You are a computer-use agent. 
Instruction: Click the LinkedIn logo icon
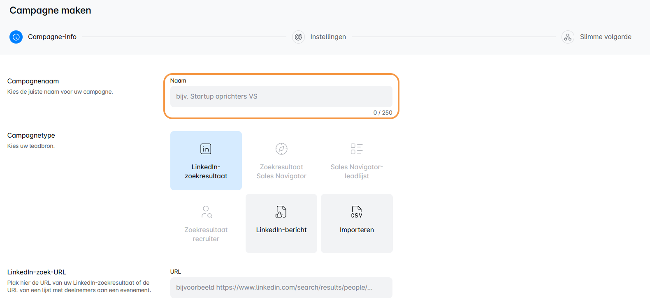point(206,149)
